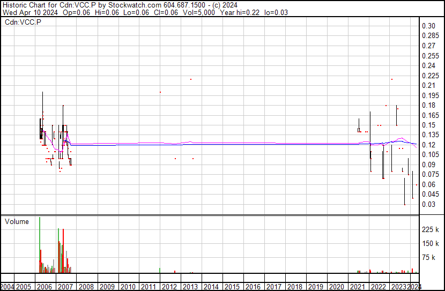Click the 2021 year label on the time axis
Image resolution: width=445 pixels, height=291 pixels.
tap(357, 287)
